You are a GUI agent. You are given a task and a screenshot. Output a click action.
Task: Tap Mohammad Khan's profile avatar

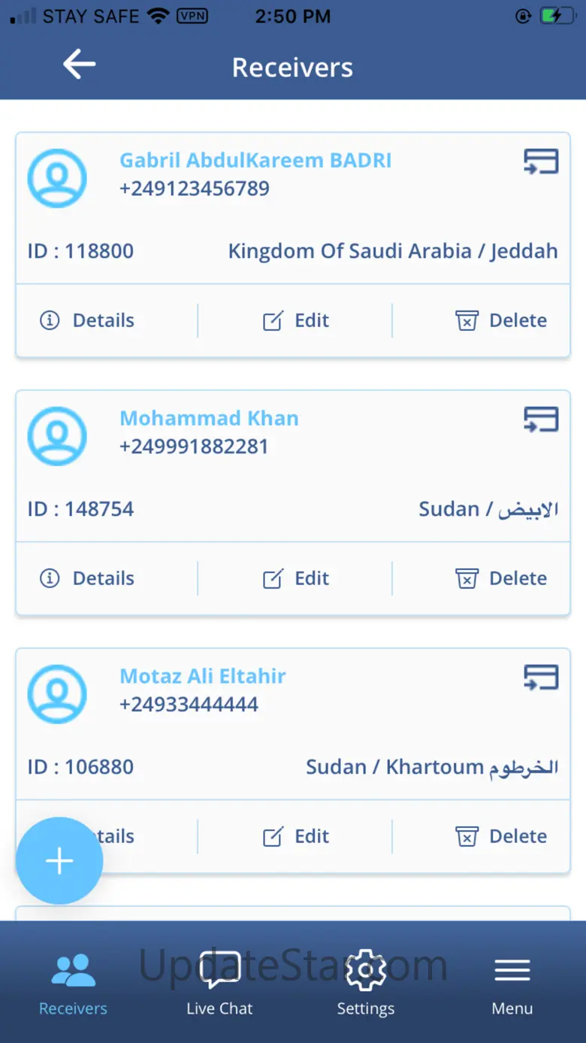(57, 436)
